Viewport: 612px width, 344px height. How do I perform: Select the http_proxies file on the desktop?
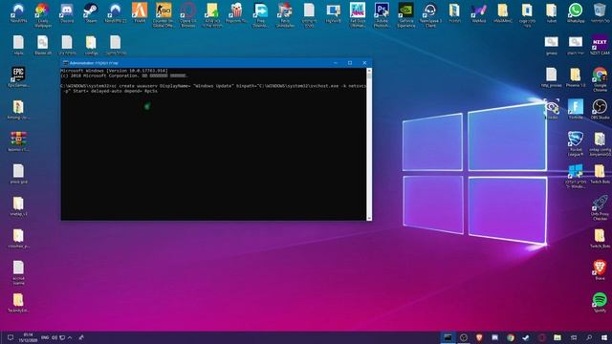click(x=551, y=76)
